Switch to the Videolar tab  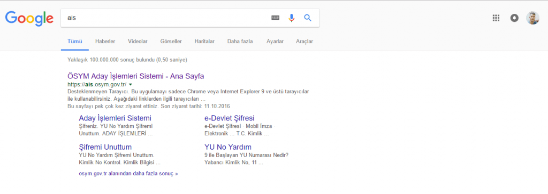click(x=138, y=42)
